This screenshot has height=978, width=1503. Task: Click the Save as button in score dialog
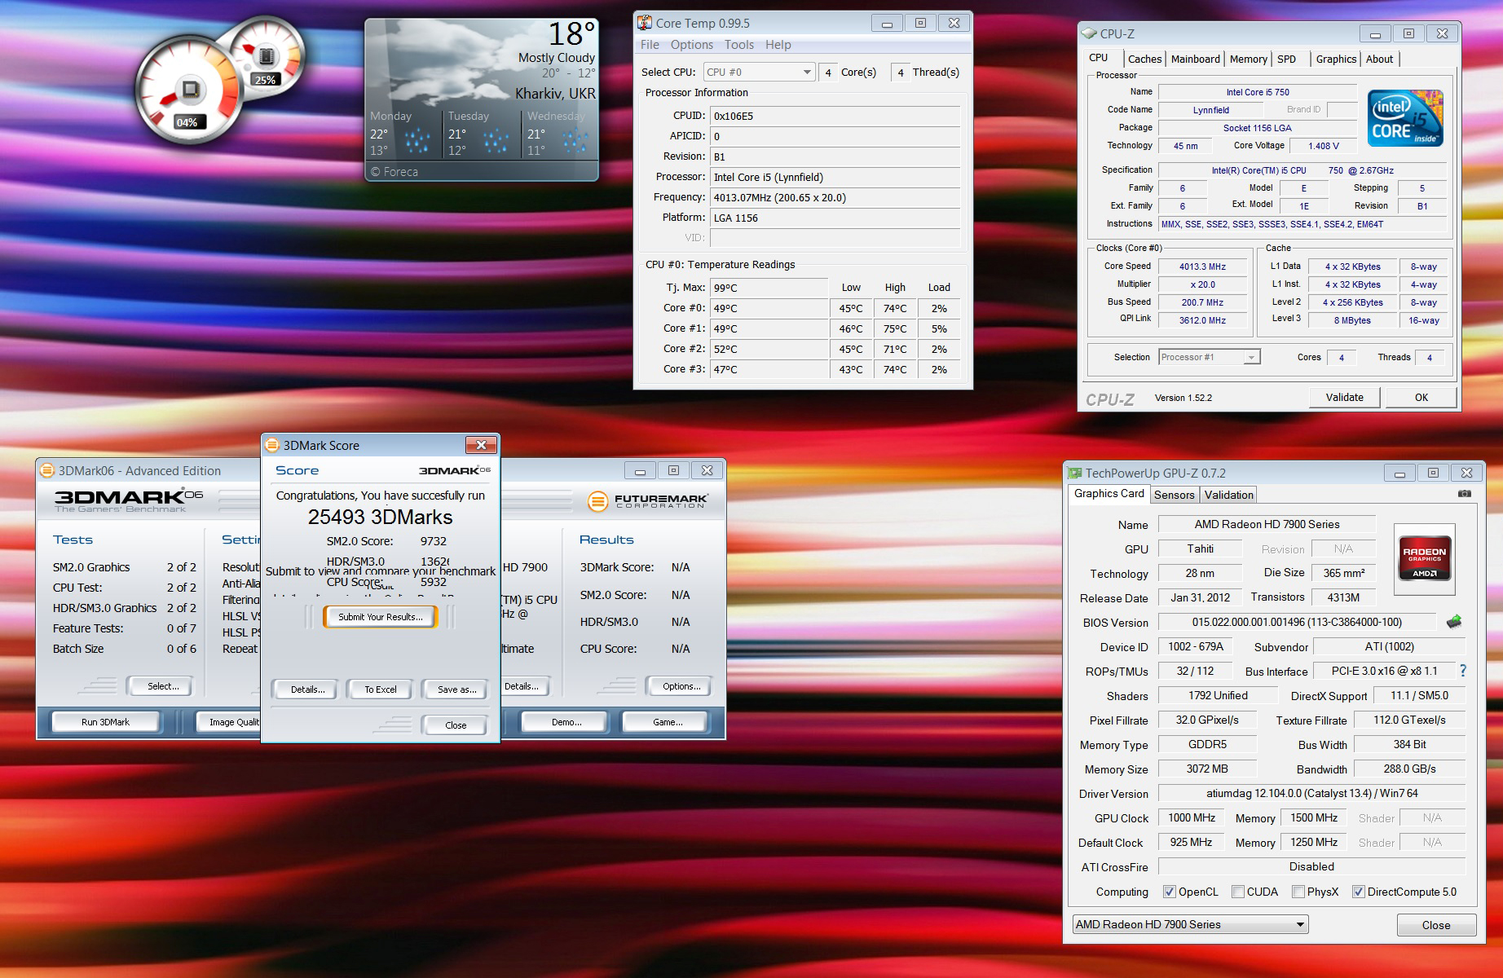[x=457, y=689]
